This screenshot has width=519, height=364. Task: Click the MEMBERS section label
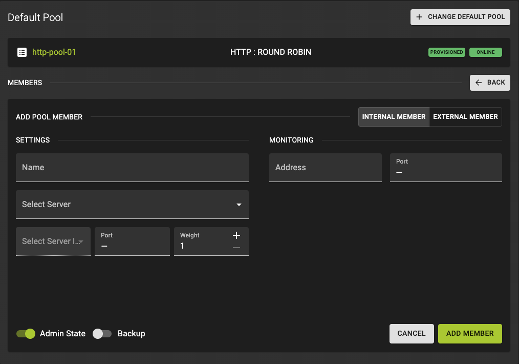pyautogui.click(x=25, y=83)
